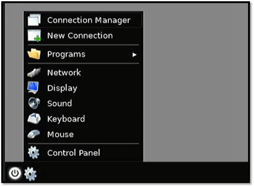Click the gear icon on the taskbar

(x=31, y=174)
